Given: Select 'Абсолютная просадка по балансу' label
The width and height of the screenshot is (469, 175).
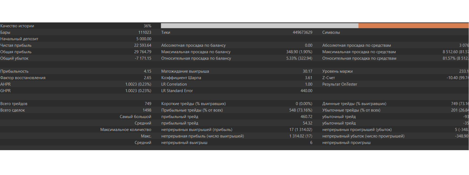Looking at the screenshot, I should [x=193, y=45].
